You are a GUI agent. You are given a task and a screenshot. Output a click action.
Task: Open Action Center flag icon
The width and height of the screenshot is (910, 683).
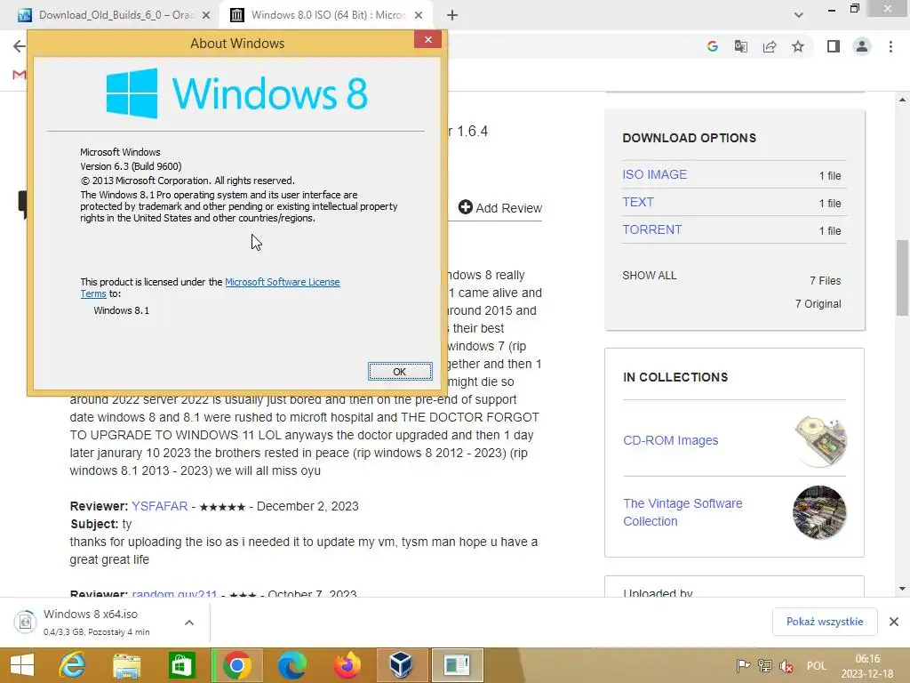(x=743, y=666)
